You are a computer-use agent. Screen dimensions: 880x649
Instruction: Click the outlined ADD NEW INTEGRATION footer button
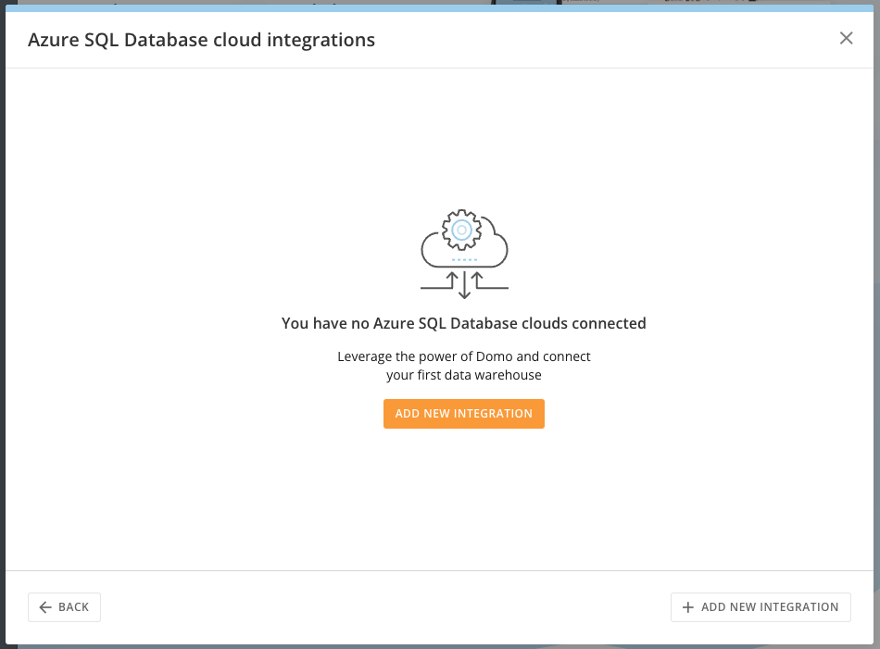point(761,607)
